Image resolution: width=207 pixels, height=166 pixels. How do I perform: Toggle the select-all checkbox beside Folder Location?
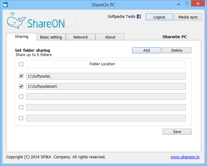tap(21, 64)
